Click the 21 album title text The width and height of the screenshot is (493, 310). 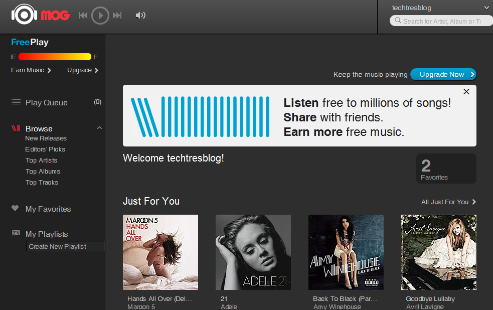click(224, 298)
